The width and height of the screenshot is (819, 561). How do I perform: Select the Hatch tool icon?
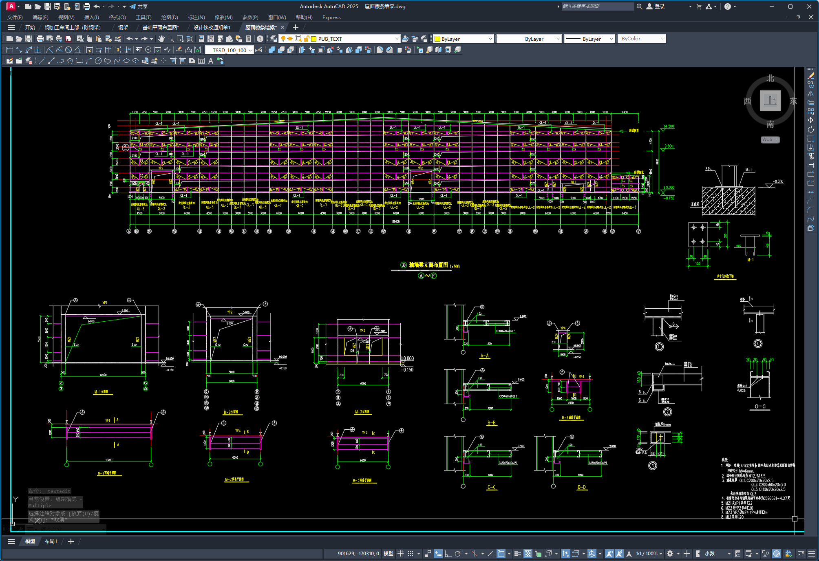[173, 61]
